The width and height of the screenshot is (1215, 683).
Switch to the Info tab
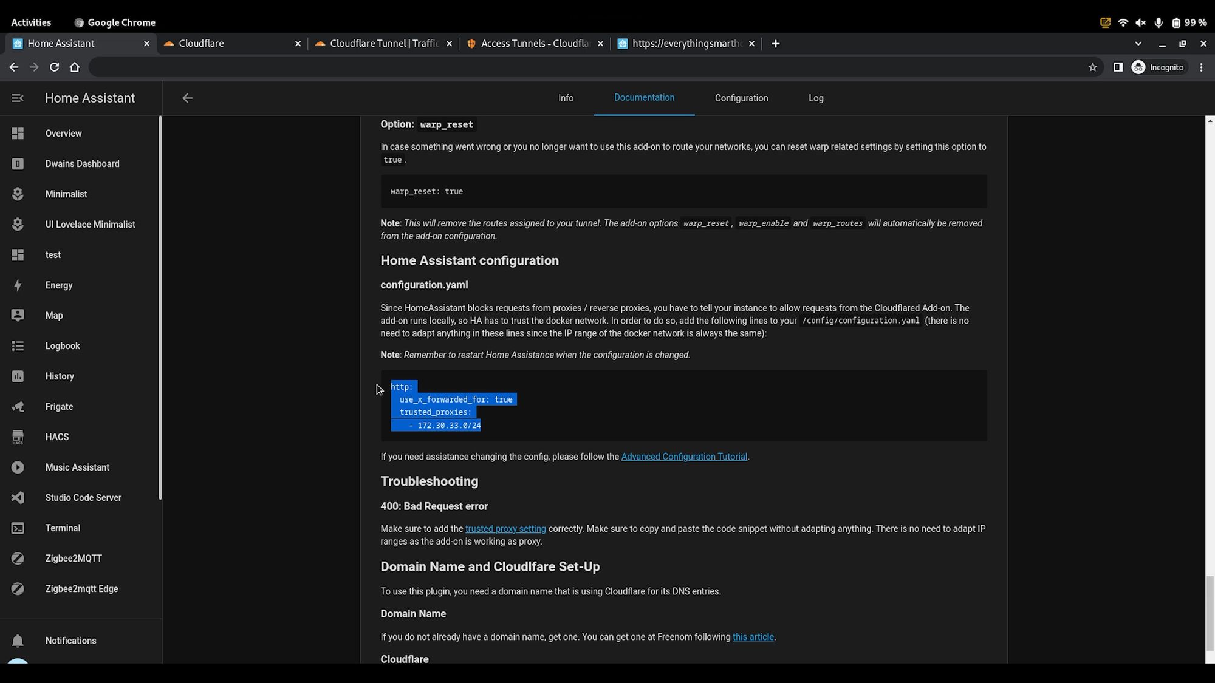point(566,98)
